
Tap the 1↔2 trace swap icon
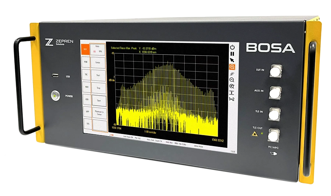click(x=231, y=99)
